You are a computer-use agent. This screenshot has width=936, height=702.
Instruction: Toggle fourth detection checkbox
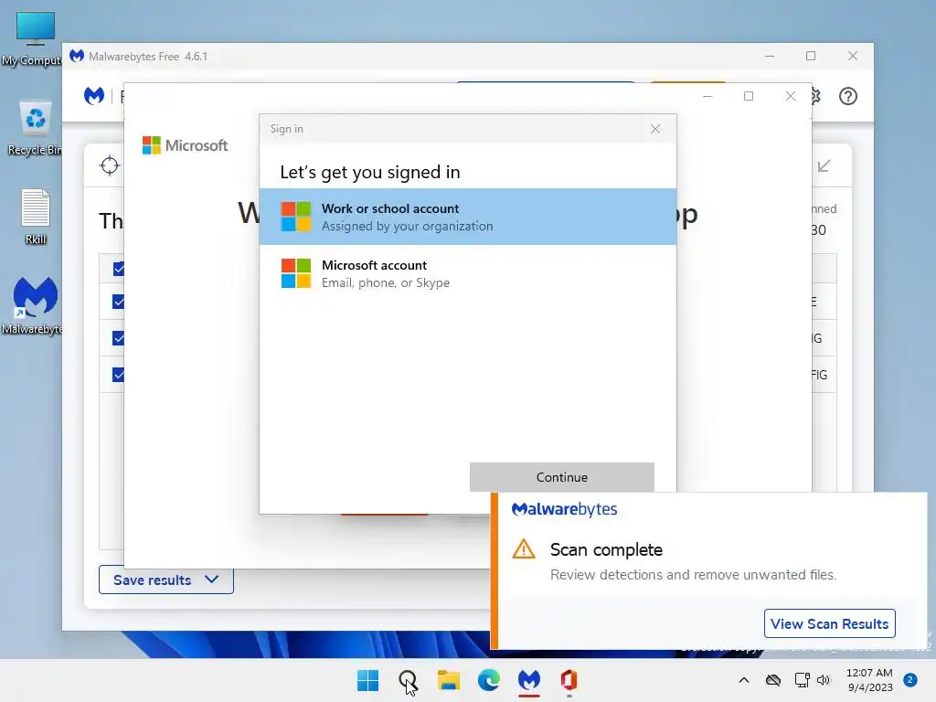(118, 375)
